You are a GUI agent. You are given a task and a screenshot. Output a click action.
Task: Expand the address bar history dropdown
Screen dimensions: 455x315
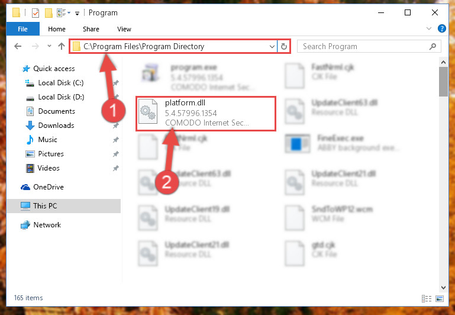(x=272, y=46)
